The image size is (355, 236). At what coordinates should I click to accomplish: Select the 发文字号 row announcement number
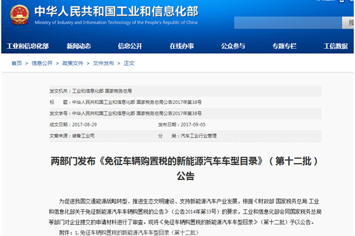(137, 114)
